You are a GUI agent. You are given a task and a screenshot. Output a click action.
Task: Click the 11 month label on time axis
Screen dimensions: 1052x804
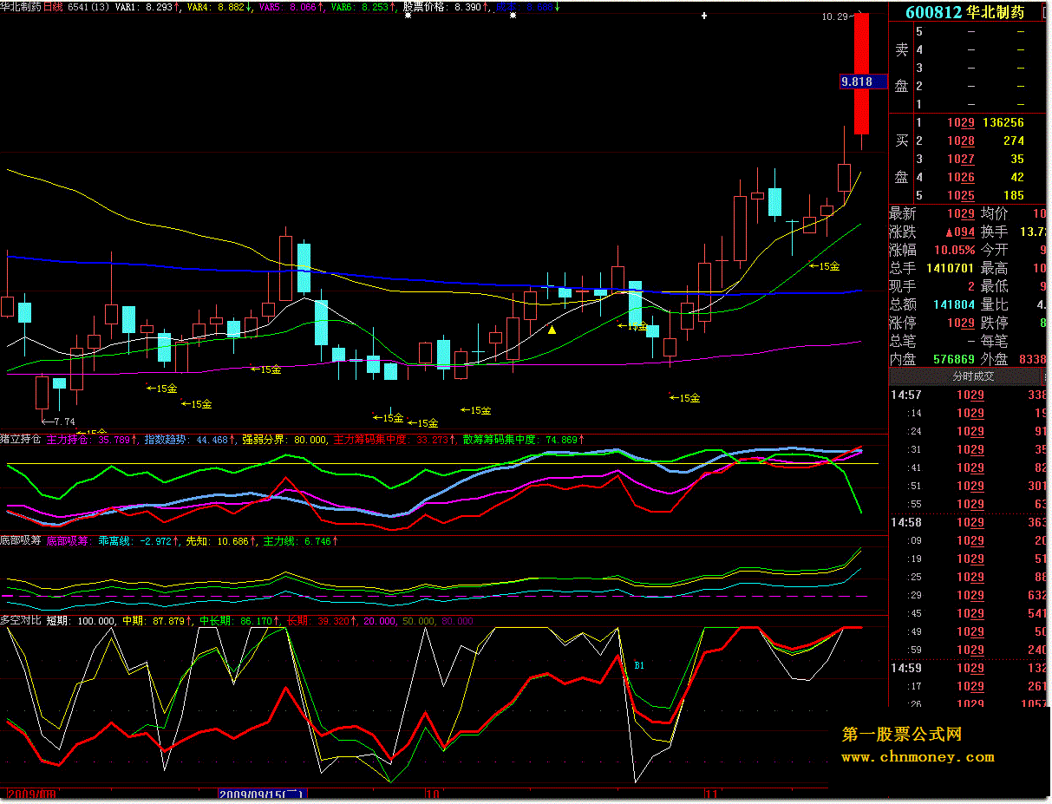(710, 794)
